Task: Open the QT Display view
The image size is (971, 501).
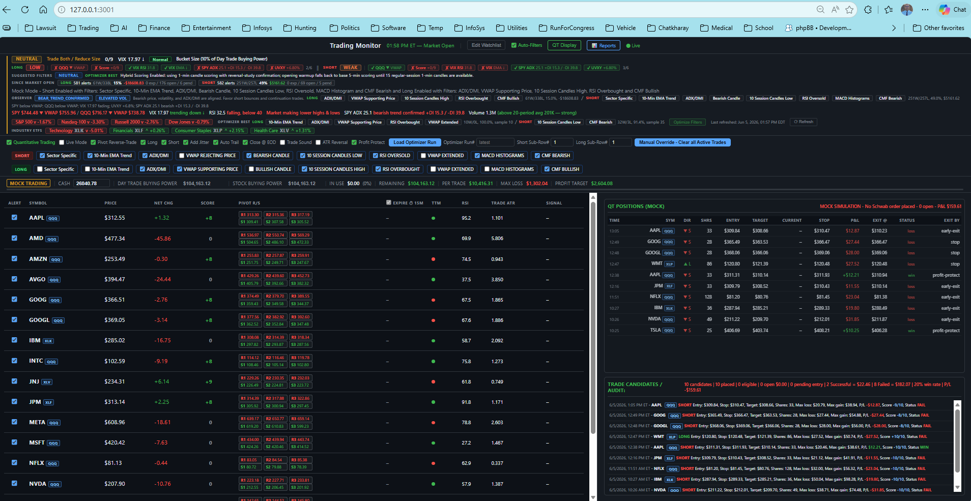Action: (x=564, y=45)
